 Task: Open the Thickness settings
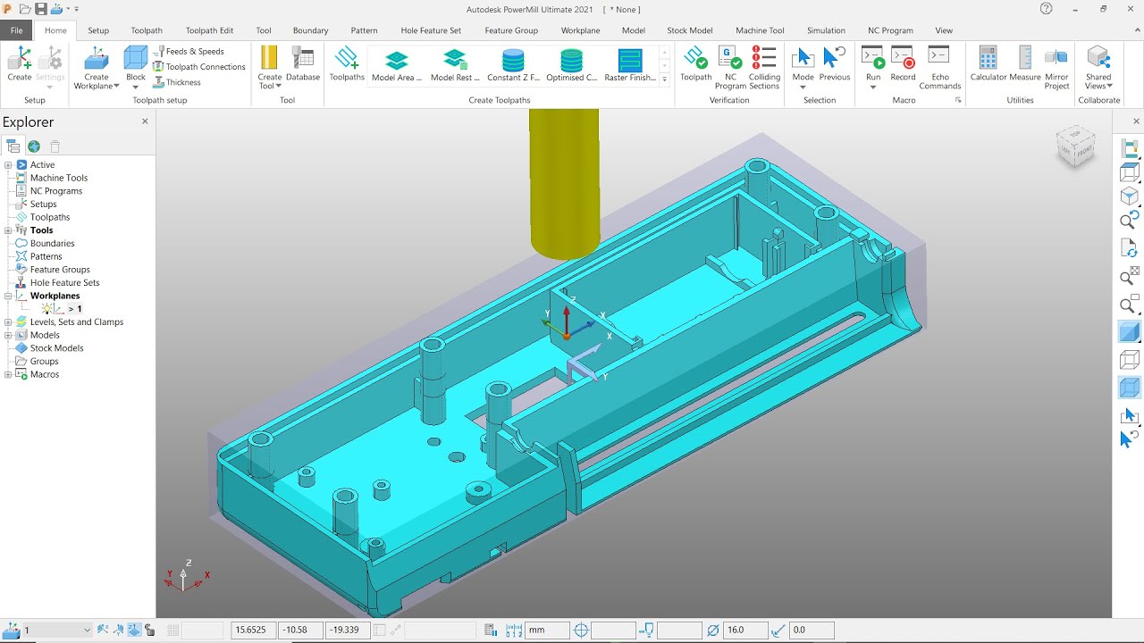click(177, 82)
